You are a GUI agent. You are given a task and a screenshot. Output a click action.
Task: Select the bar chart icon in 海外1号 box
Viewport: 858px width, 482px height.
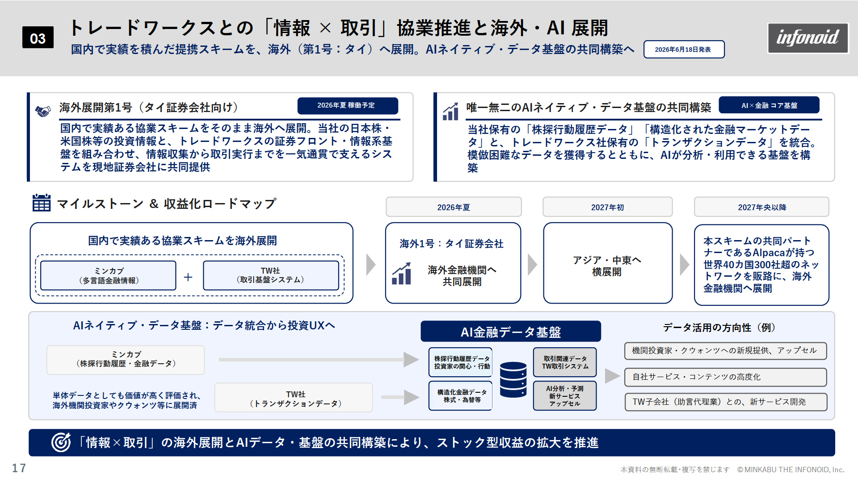point(401,274)
